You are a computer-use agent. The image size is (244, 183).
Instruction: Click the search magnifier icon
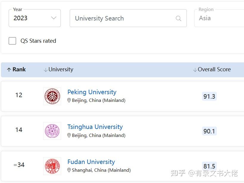point(178,18)
